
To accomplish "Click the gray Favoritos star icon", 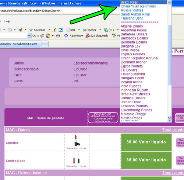I will point(31,30).
